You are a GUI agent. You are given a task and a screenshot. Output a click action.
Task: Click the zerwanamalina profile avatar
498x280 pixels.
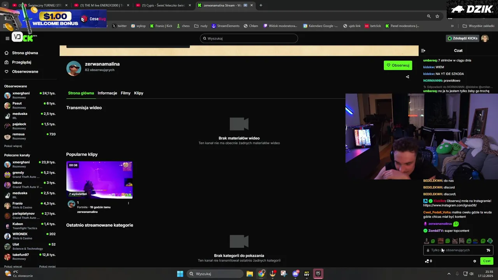point(74,68)
